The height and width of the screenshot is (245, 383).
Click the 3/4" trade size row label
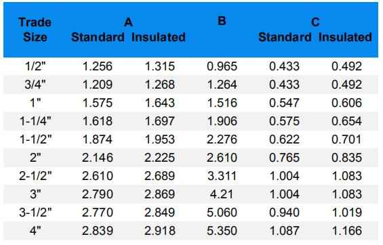[35, 85]
